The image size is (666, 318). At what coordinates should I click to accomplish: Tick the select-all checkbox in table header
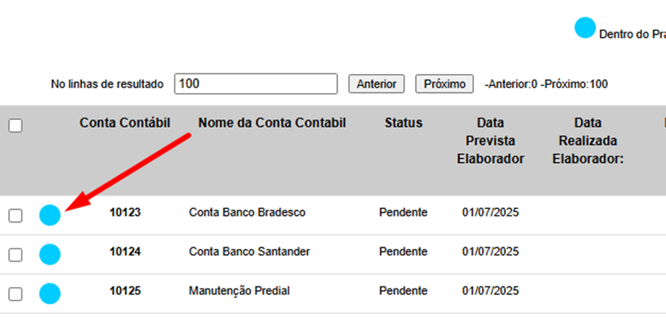pos(16,125)
